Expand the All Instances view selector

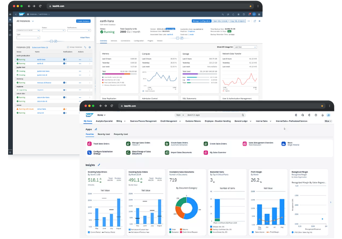click(x=34, y=21)
